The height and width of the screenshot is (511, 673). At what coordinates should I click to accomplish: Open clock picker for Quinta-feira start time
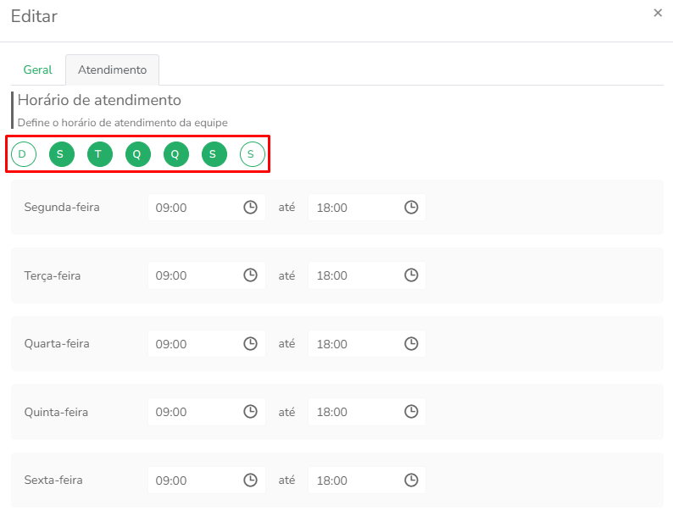pos(250,412)
